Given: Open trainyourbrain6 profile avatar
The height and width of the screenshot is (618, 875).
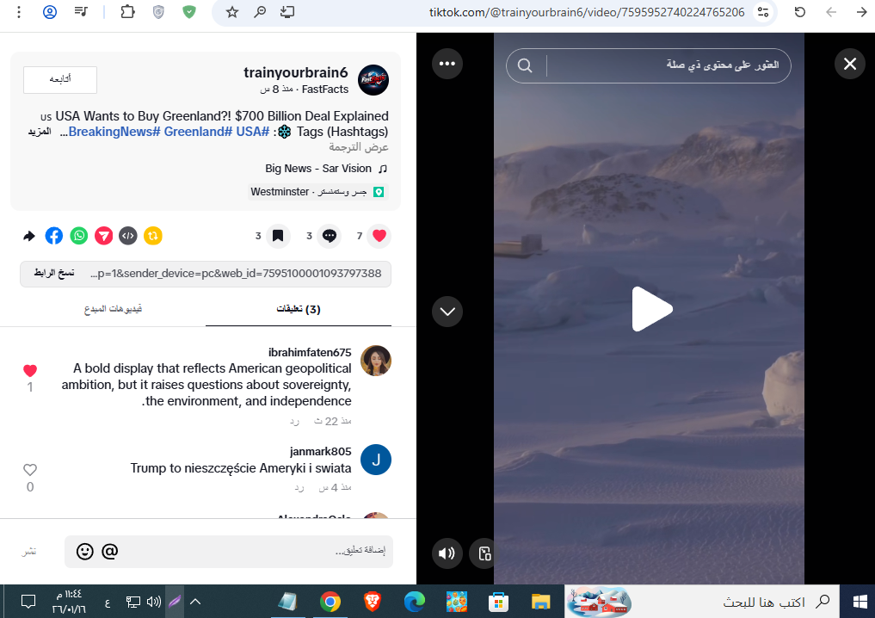Looking at the screenshot, I should 373,80.
